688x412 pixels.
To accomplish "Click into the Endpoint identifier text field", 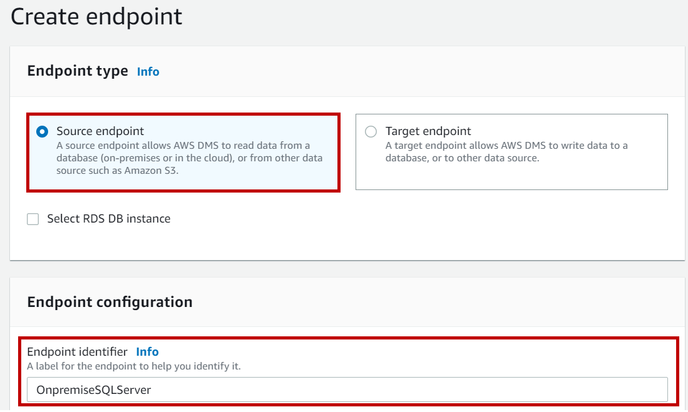I will click(347, 389).
